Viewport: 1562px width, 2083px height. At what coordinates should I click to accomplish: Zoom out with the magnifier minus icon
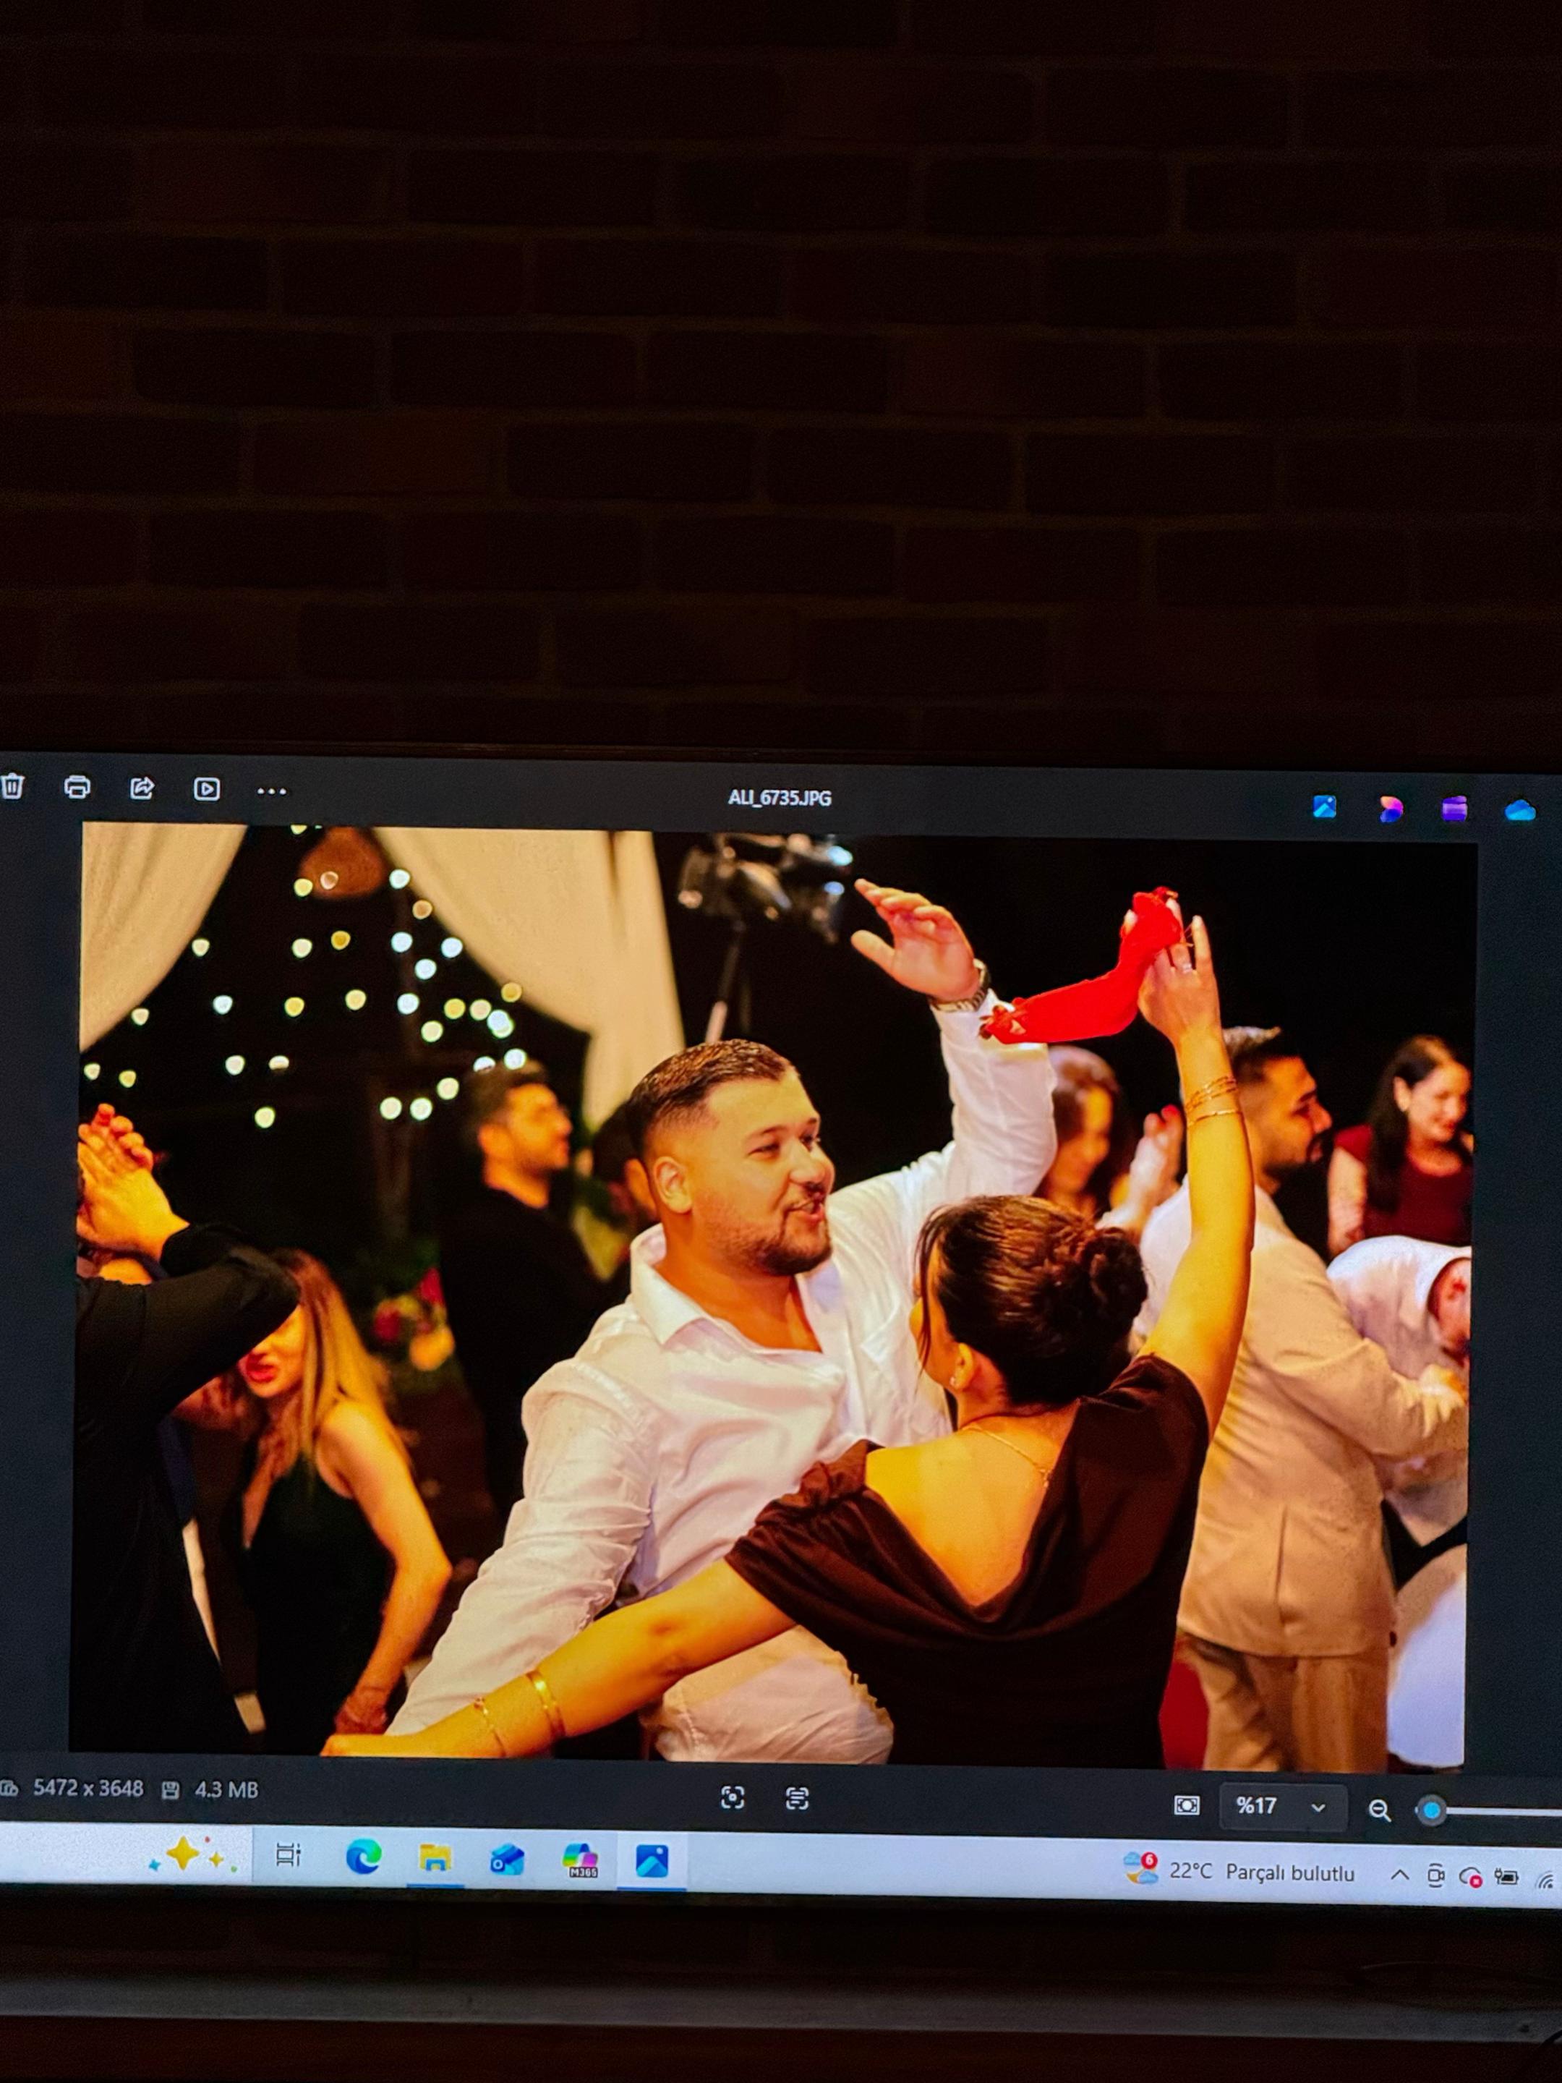point(1379,1809)
